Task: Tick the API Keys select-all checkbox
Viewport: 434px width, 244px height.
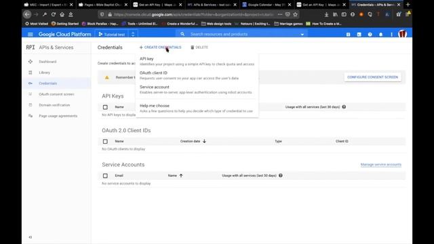Action: click(105, 107)
